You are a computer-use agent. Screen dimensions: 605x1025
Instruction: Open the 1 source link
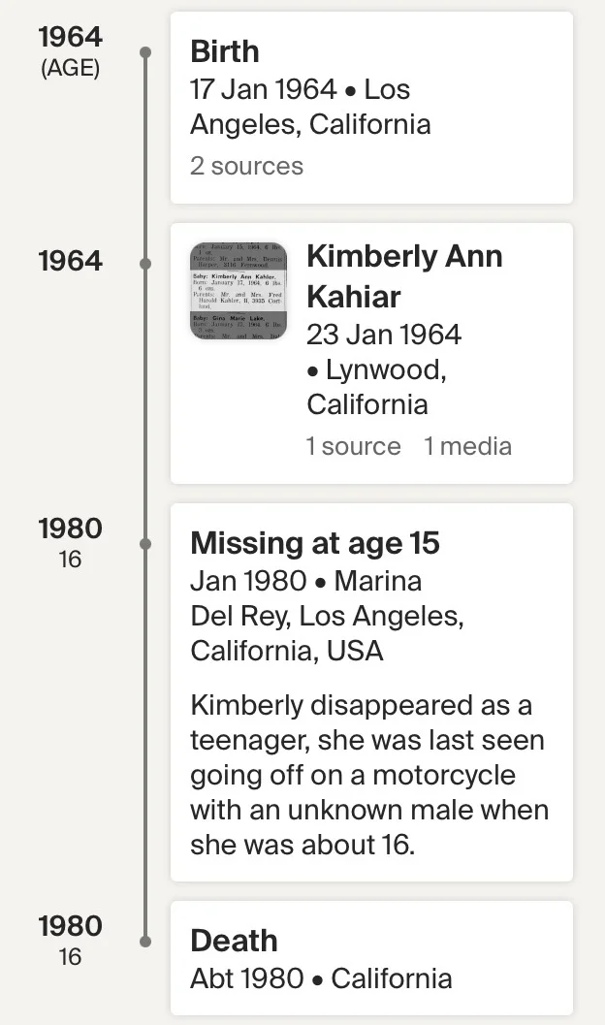tap(353, 446)
